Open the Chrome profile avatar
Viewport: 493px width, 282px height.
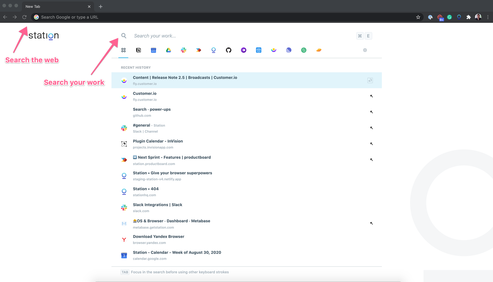[478, 17]
